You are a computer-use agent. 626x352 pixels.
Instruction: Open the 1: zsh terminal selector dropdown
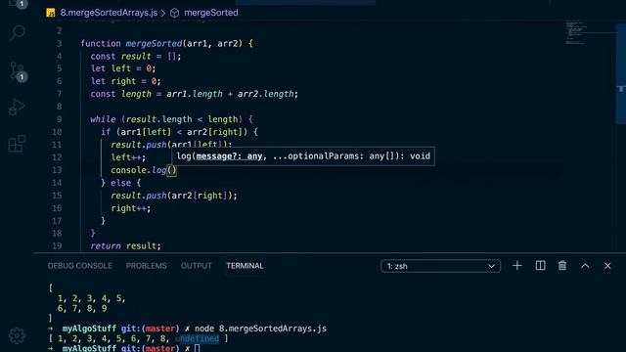tap(440, 266)
